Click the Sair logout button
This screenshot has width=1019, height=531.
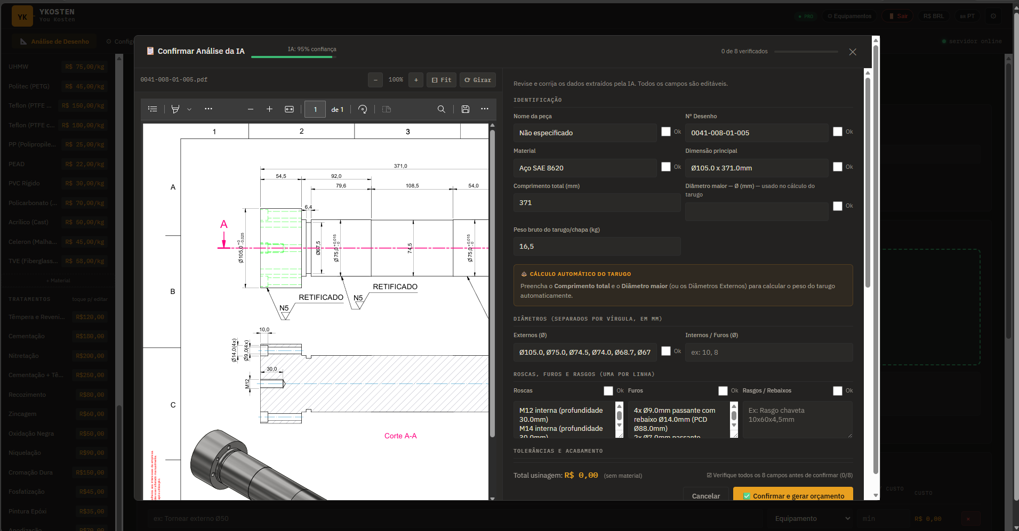click(x=898, y=16)
